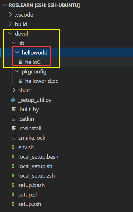Open the helloC file
The height and width of the screenshot is (212, 133).
pyautogui.click(x=33, y=62)
